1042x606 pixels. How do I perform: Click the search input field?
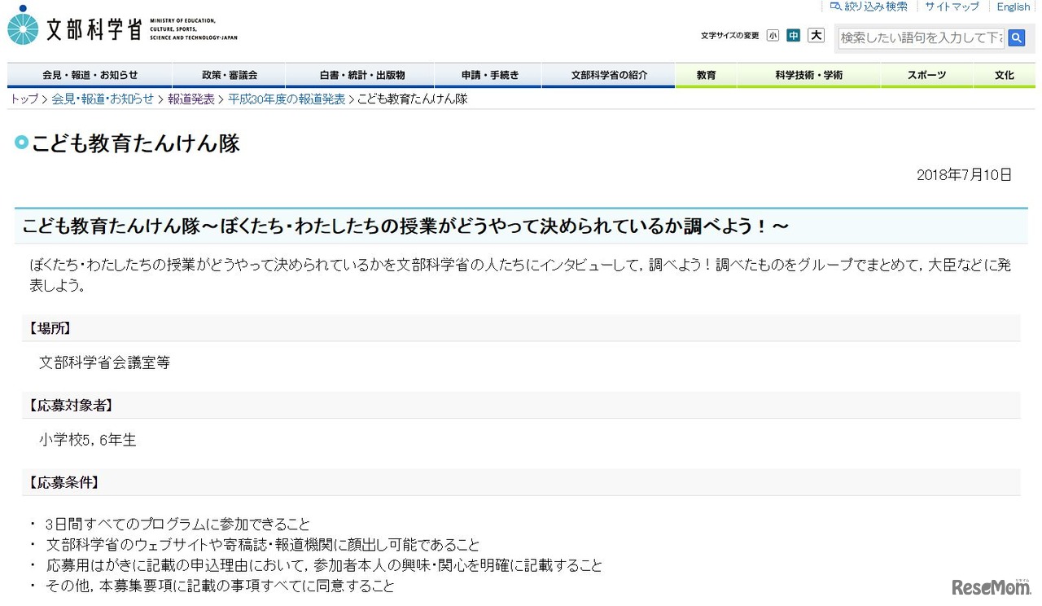[x=920, y=37]
